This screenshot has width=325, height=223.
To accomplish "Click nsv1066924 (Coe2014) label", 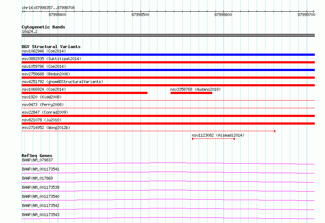I will point(44,89).
